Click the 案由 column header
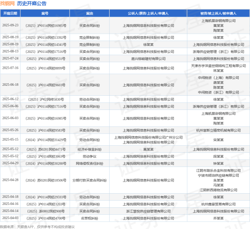Screen dimensions: 250x229 90,13
